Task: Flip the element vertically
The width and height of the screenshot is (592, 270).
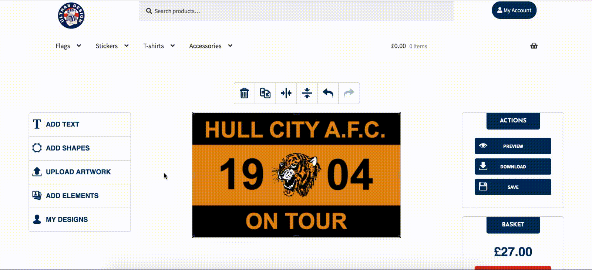Action: pyautogui.click(x=307, y=93)
